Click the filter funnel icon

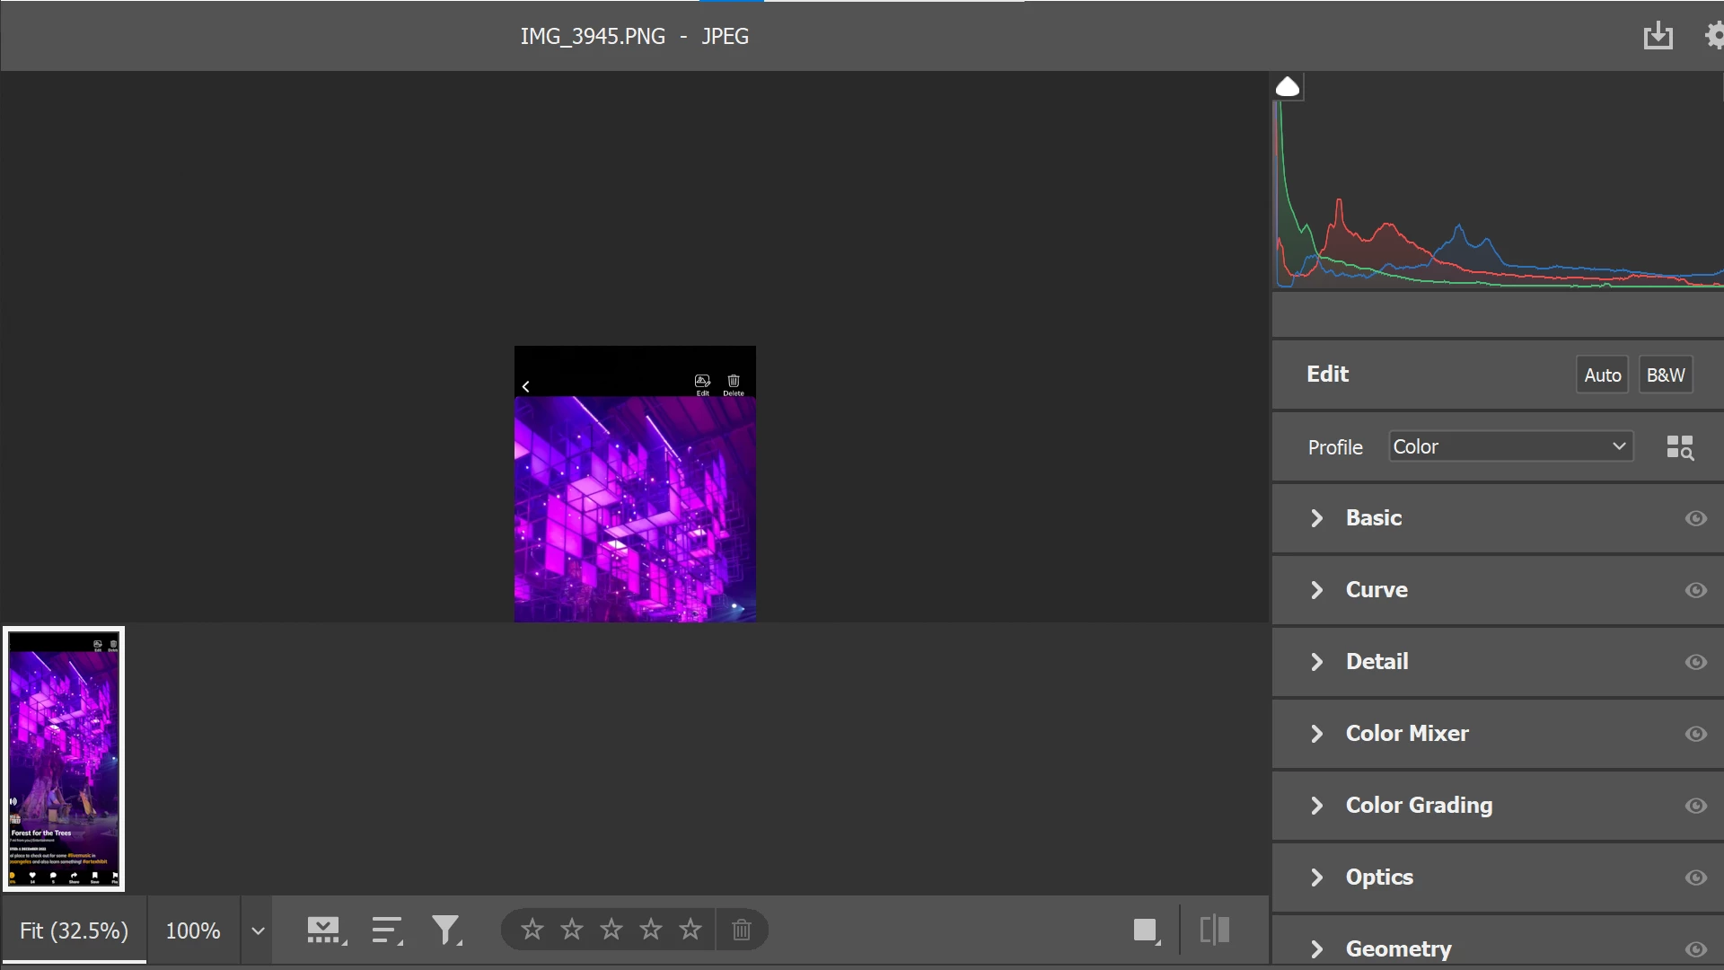point(446,930)
